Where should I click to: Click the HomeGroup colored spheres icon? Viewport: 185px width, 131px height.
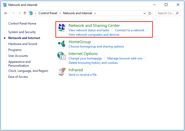tap(62, 44)
